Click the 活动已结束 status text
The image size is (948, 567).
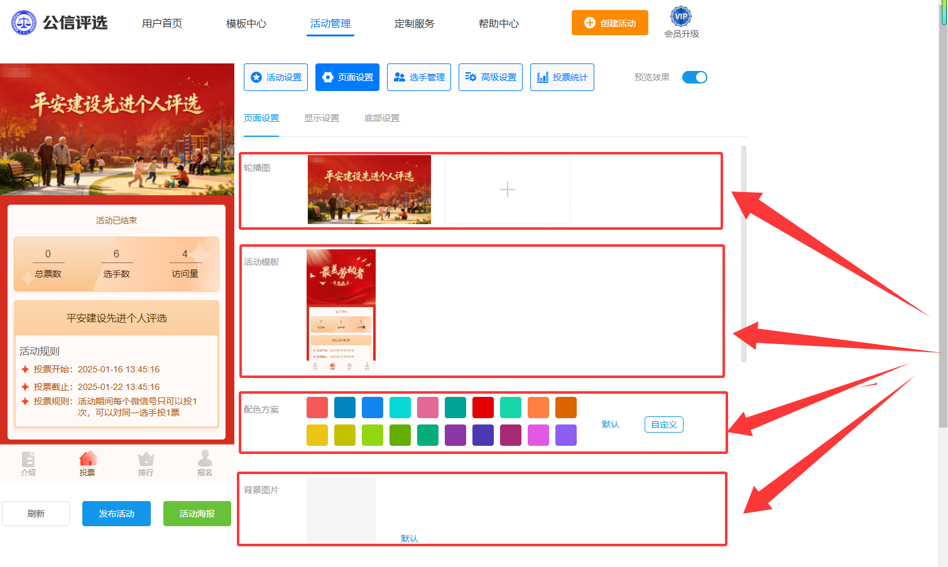click(116, 220)
